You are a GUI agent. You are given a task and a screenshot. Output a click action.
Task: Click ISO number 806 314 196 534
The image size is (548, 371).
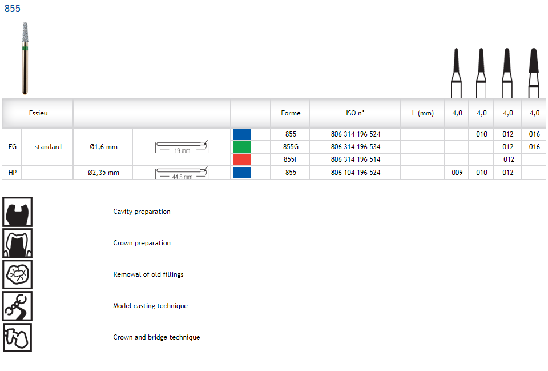pos(355,147)
